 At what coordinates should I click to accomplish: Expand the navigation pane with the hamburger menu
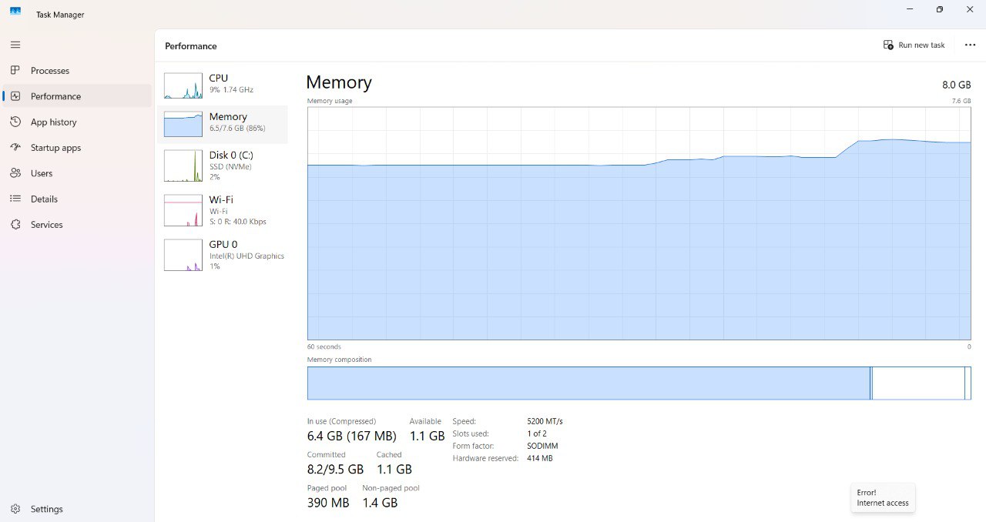(15, 44)
